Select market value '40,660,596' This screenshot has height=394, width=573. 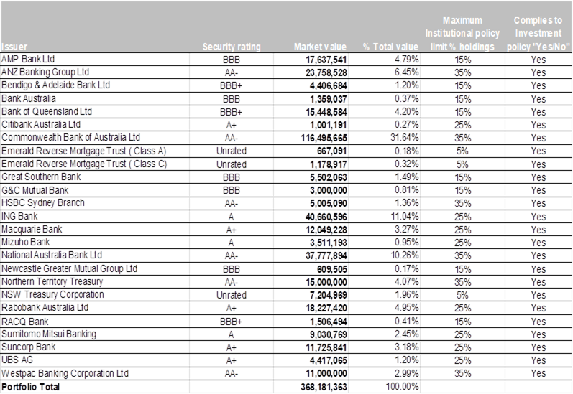[326, 217]
